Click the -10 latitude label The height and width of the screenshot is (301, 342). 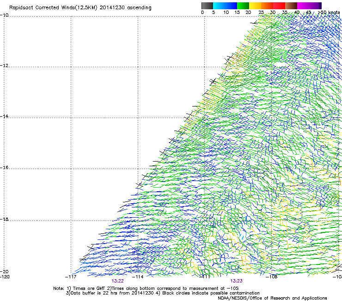pyautogui.click(x=4, y=15)
